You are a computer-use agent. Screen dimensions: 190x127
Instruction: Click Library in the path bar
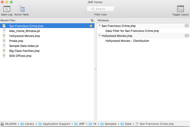pos(30,124)
